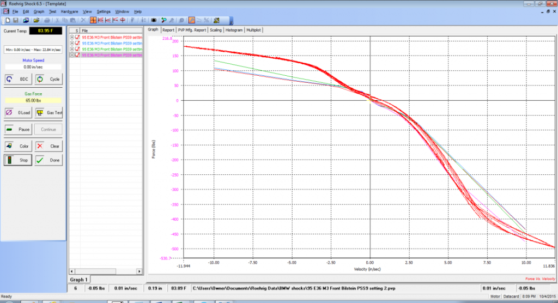Switch to the PVP Mfg. Report tab
558x303 pixels.
(x=192, y=31)
